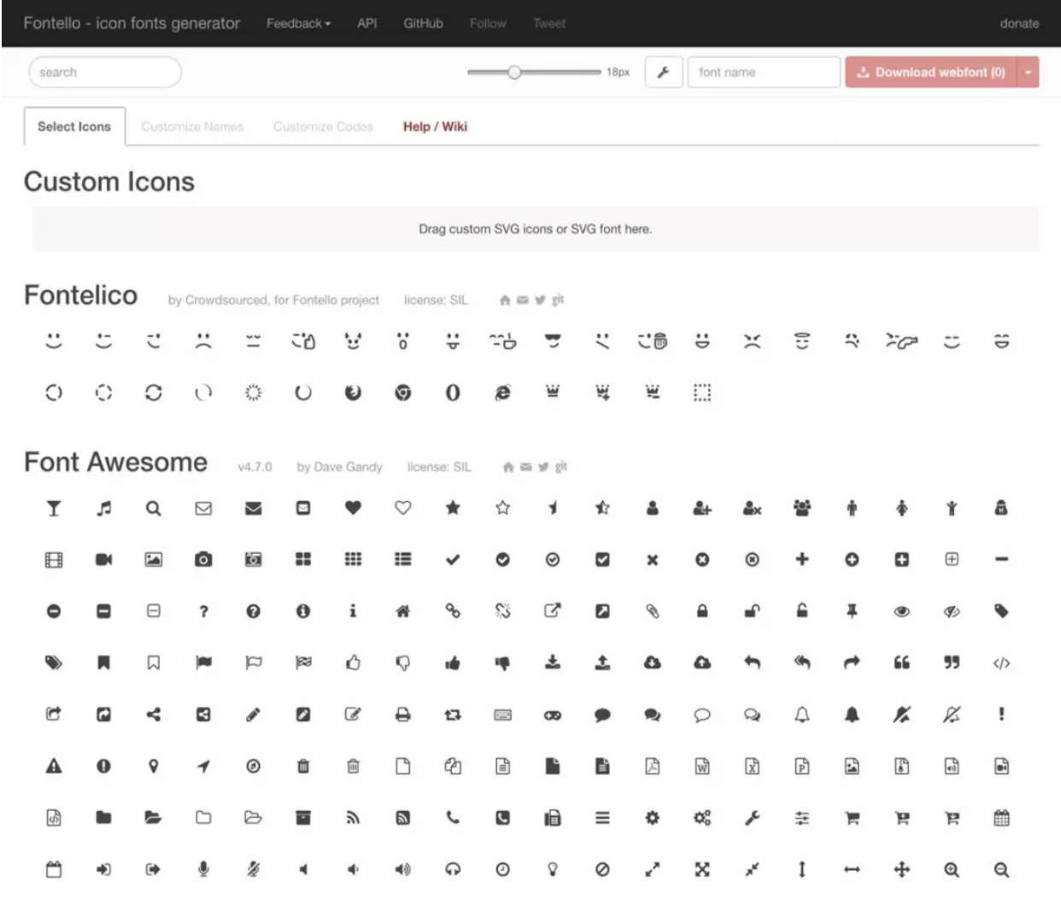Open Font Awesome Twitter icon link
This screenshot has height=904, width=1061.
click(x=543, y=467)
